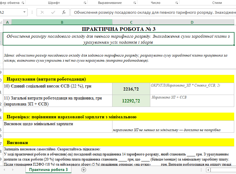Select cell Єдиний соціальний внесок ЄСВ
The width and height of the screenshot is (236, 174).
pyautogui.click(x=58, y=89)
